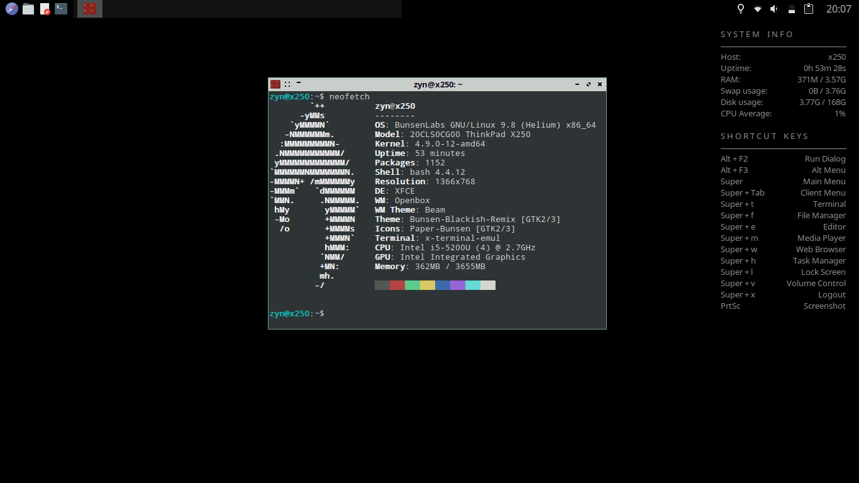Click the 'Volume Control' shortcut text
This screenshot has height=483, width=859.
point(816,284)
